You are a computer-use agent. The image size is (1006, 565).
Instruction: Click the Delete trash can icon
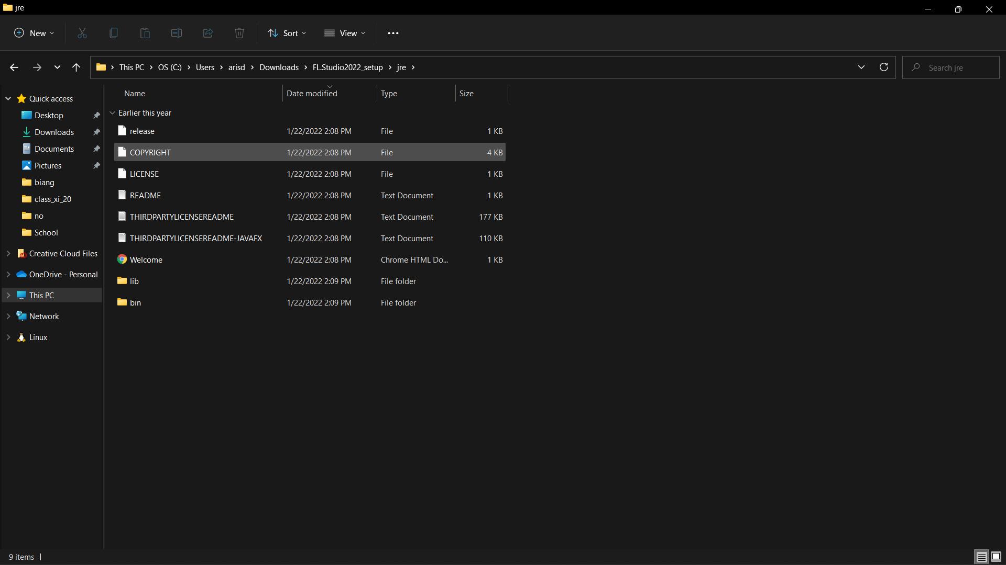pos(239,33)
